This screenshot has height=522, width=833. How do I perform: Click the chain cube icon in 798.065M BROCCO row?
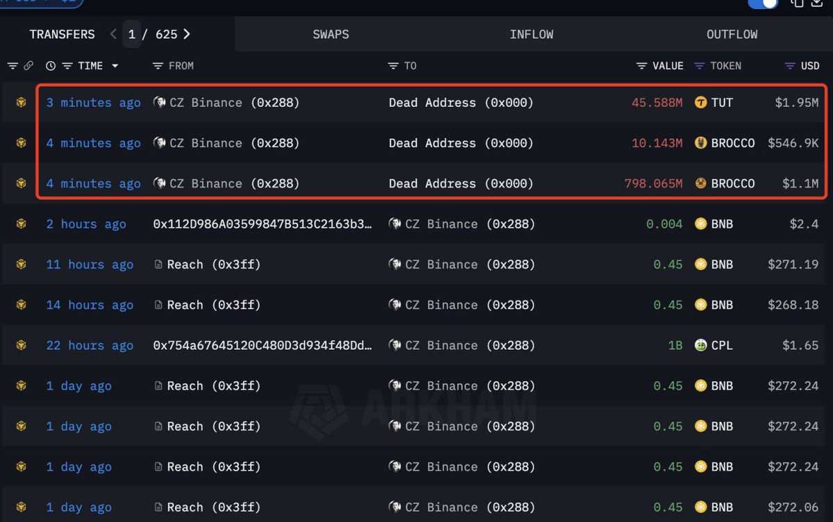pyautogui.click(x=22, y=183)
